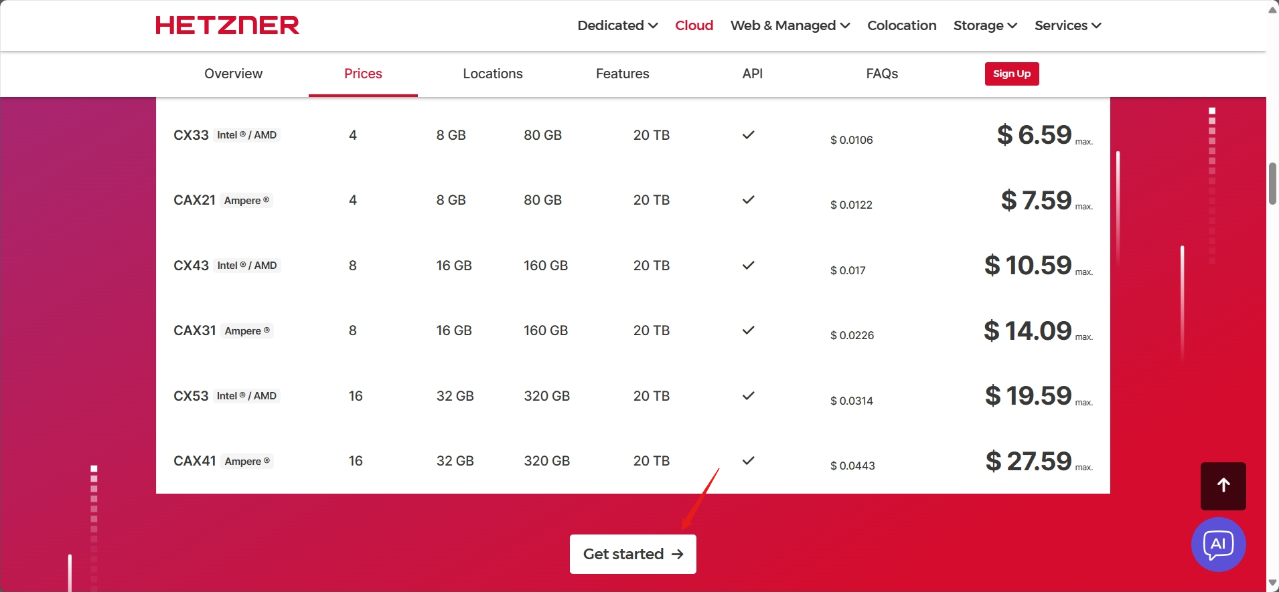The height and width of the screenshot is (592, 1279).
Task: Open the AI chat assistant
Action: pos(1218,545)
